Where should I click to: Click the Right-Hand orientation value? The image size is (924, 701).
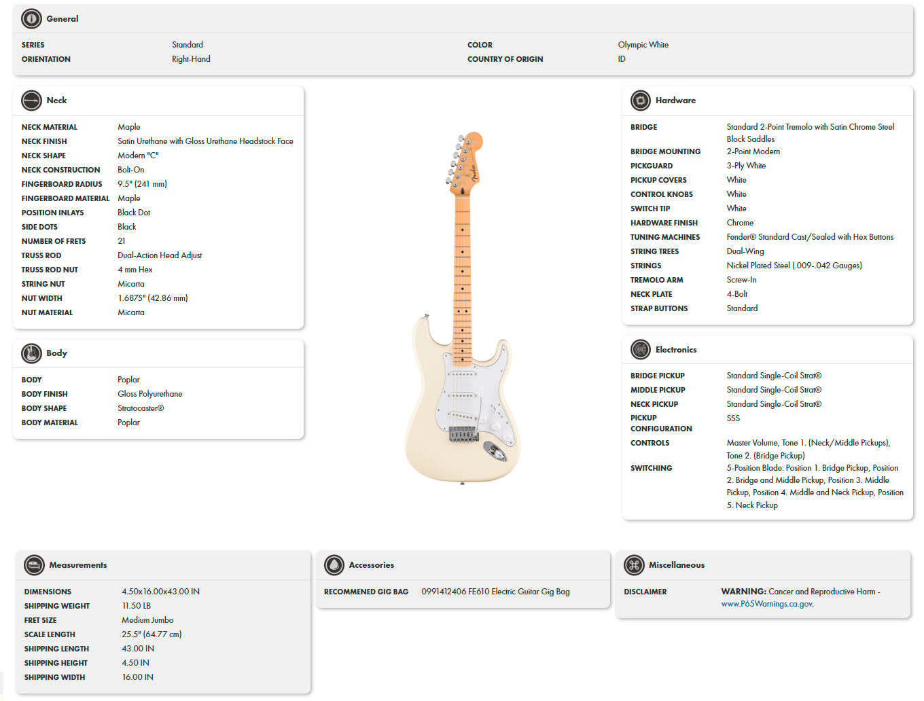point(191,59)
